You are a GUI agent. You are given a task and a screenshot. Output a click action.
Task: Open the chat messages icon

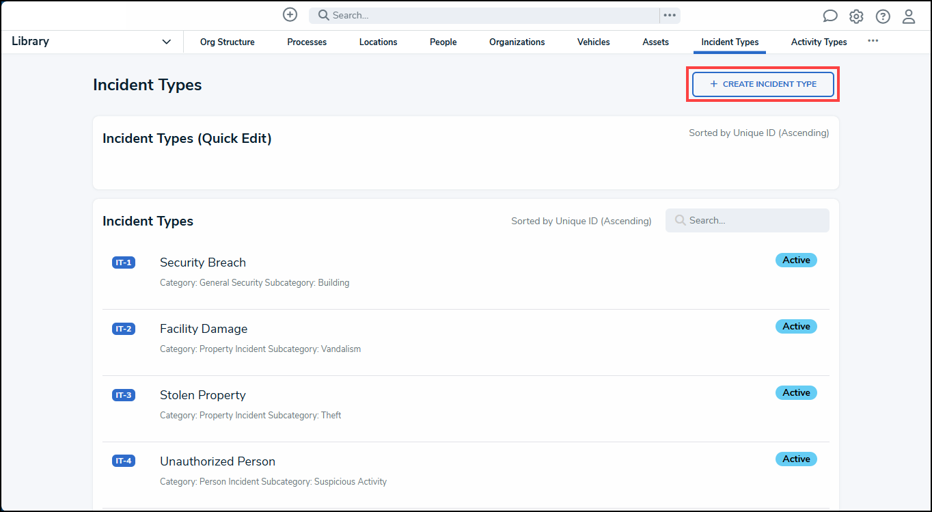click(x=830, y=16)
